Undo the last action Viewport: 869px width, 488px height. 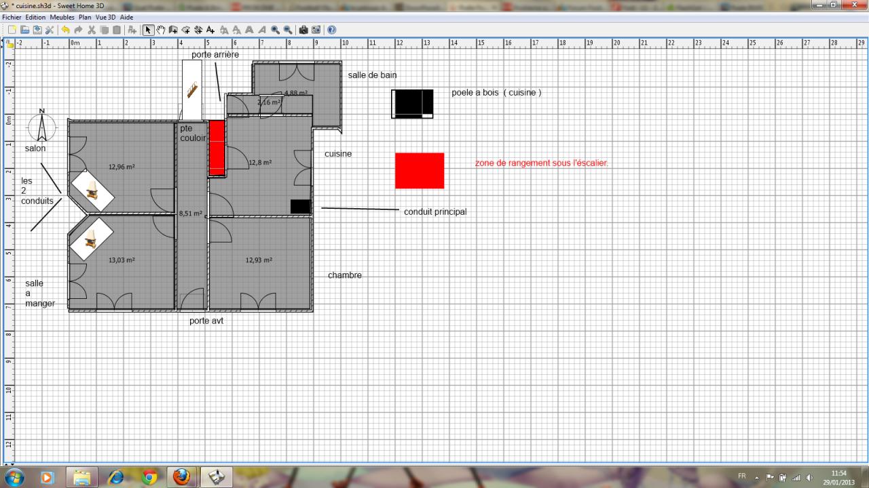point(65,30)
